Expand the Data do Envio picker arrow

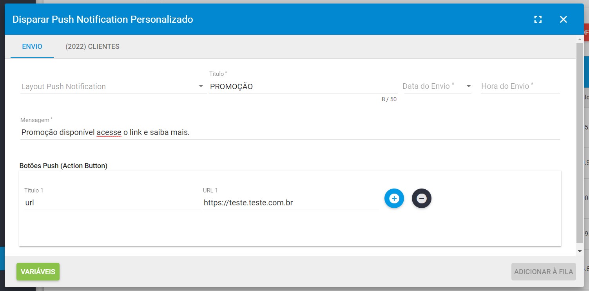[x=468, y=86]
